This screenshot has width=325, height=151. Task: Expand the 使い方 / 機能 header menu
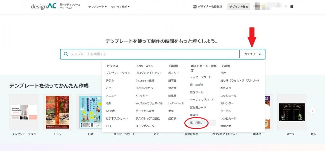[x=120, y=7]
